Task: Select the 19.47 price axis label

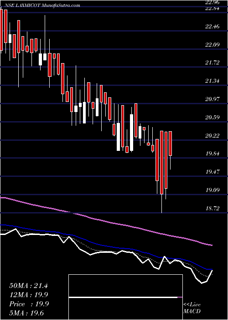Action: (212, 172)
